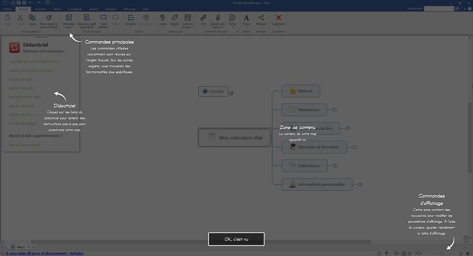The image size is (473, 256).
Task: Click the Nouveau sujet secondaire icon
Action: tap(87, 18)
